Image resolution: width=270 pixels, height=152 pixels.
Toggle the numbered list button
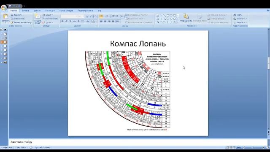pyautogui.click(x=107, y=16)
